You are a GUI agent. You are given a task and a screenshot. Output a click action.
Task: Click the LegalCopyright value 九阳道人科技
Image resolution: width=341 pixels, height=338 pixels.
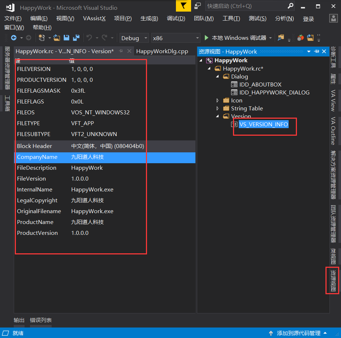[x=87, y=200]
